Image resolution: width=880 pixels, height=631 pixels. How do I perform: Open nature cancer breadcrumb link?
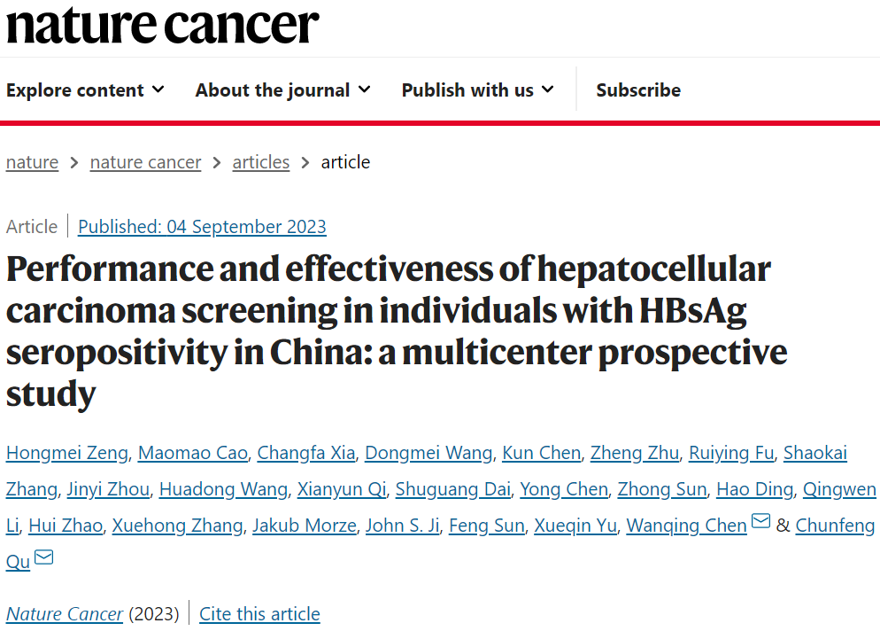pos(145,162)
